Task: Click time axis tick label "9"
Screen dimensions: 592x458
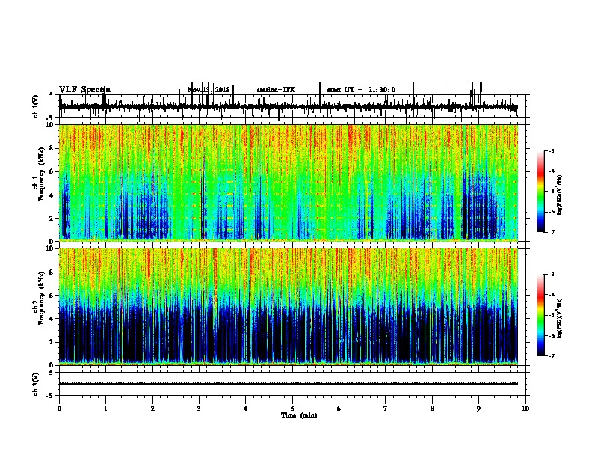Action: point(478,409)
